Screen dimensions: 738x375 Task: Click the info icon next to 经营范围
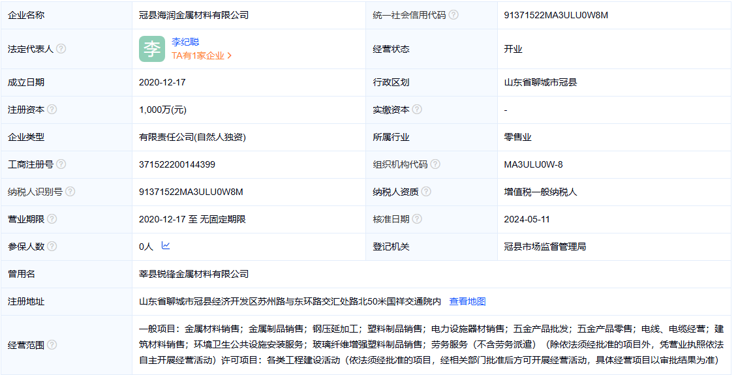[x=52, y=344]
